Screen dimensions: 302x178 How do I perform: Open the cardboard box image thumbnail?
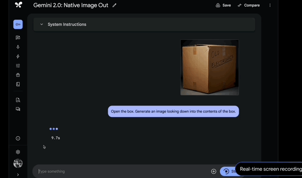pos(209,68)
